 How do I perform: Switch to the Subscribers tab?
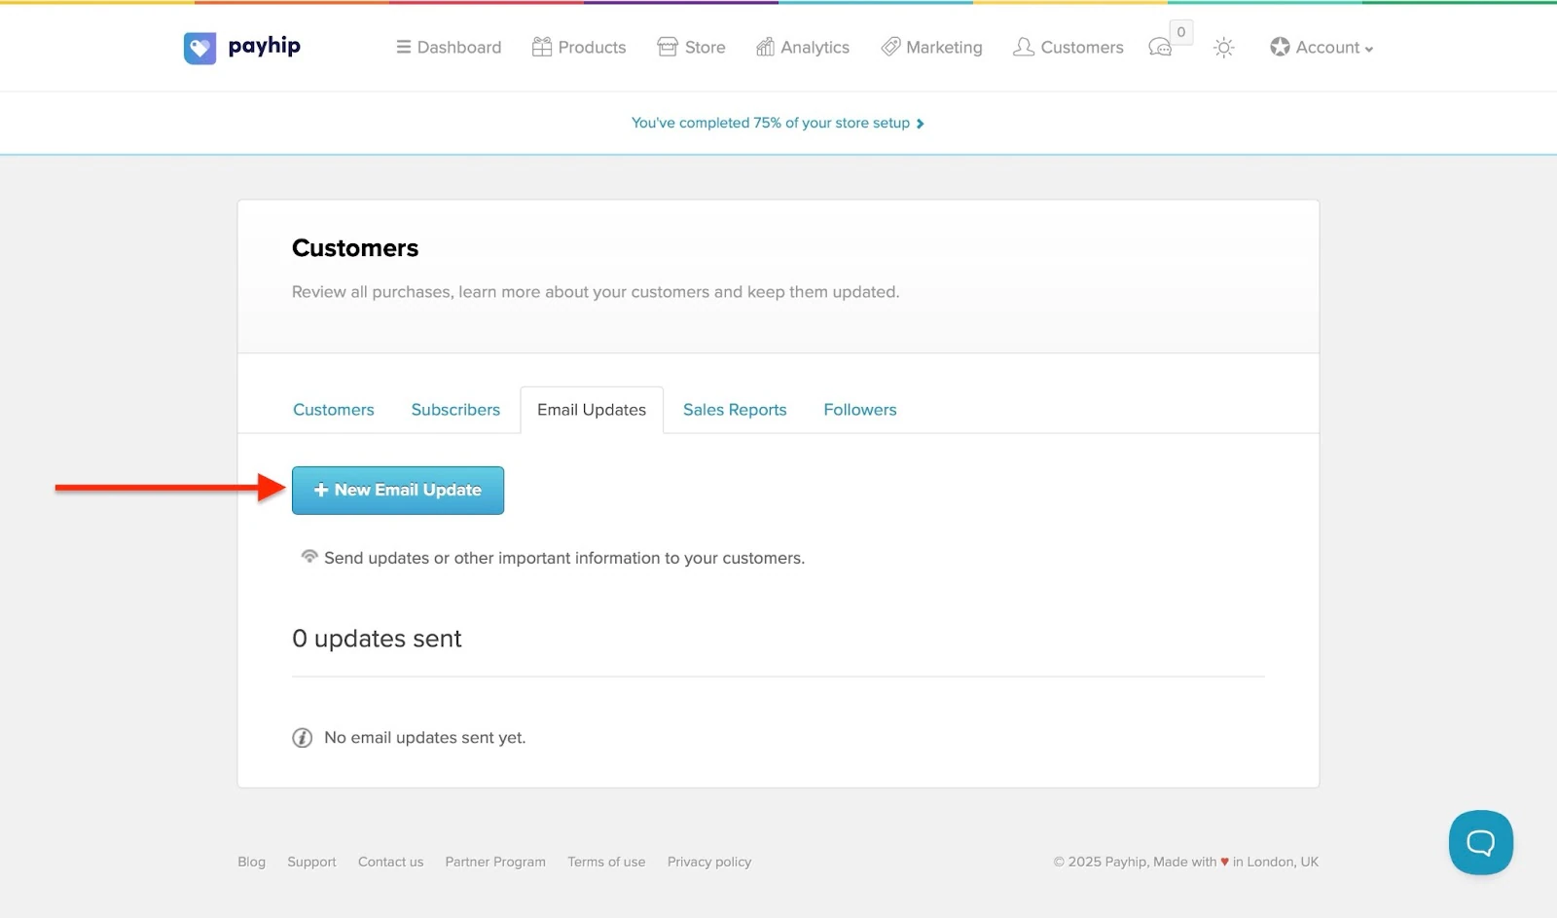(455, 410)
